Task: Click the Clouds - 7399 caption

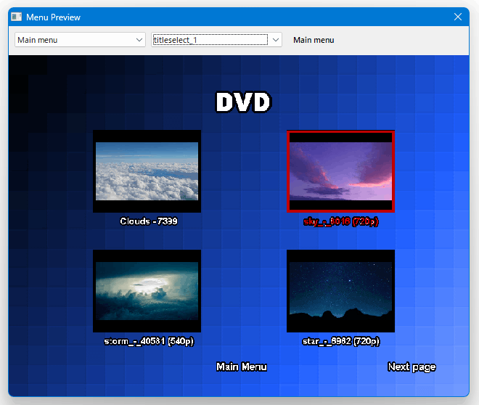Action: tap(149, 221)
